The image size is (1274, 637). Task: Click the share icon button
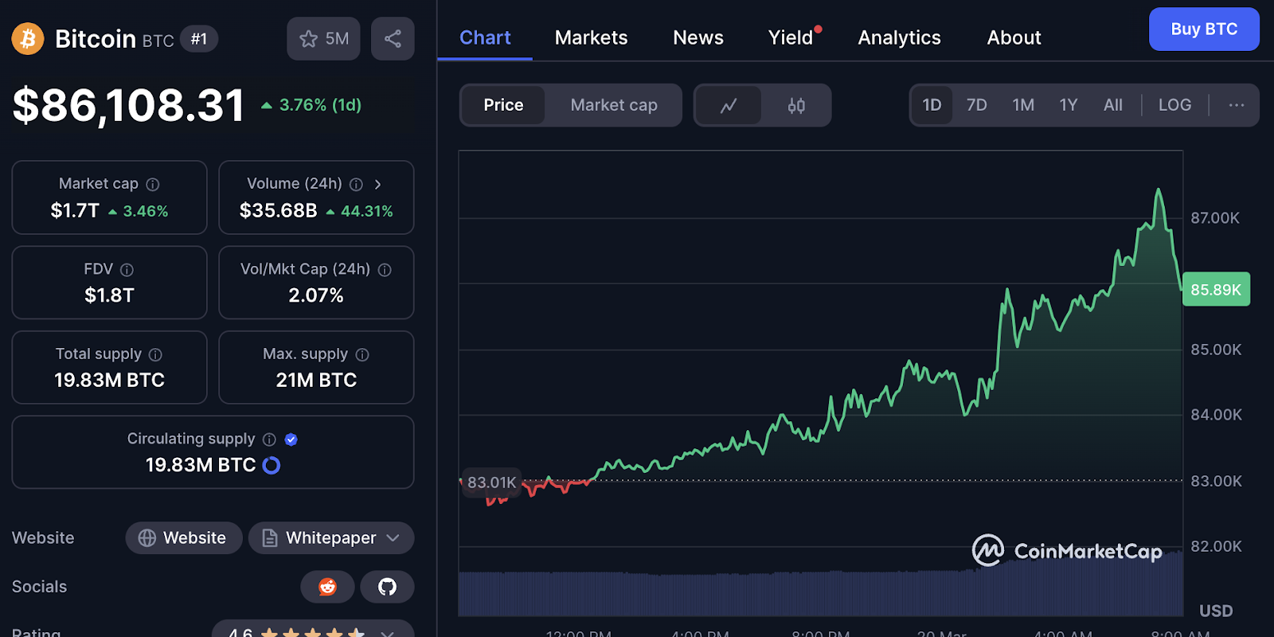pyautogui.click(x=393, y=39)
